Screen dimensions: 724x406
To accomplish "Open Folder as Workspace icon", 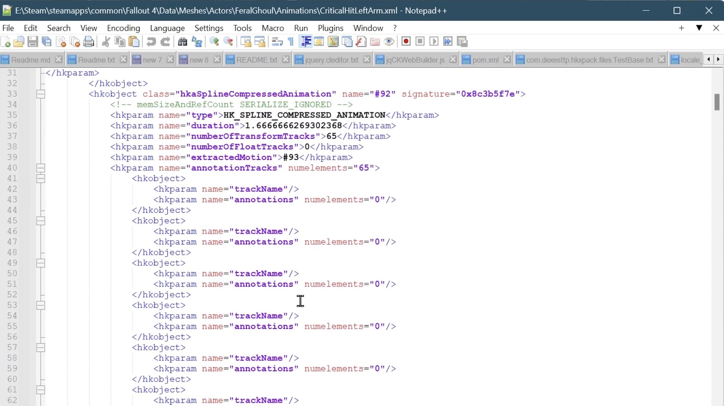I will pos(375,41).
